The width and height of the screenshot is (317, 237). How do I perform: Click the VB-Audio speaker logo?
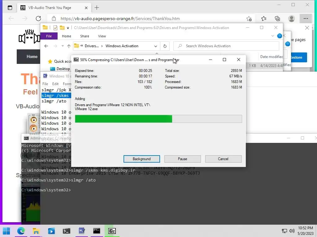point(29,36)
